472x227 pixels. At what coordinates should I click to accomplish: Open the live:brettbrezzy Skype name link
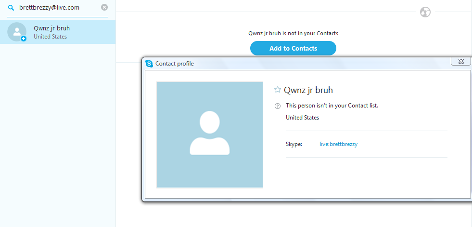[x=338, y=144]
